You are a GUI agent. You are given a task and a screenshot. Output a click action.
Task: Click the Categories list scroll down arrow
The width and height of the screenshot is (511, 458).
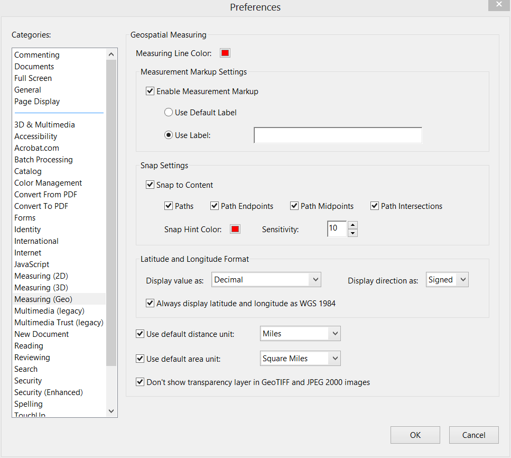pos(111,411)
